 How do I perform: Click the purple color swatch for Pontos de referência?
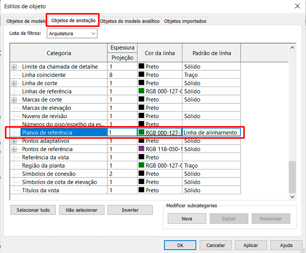coord(142,149)
